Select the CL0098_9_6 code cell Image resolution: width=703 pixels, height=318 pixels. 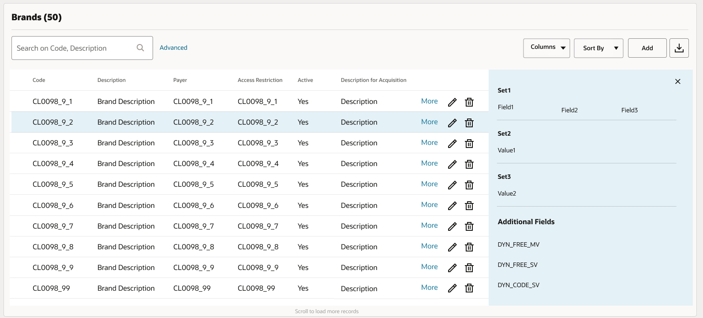click(53, 205)
